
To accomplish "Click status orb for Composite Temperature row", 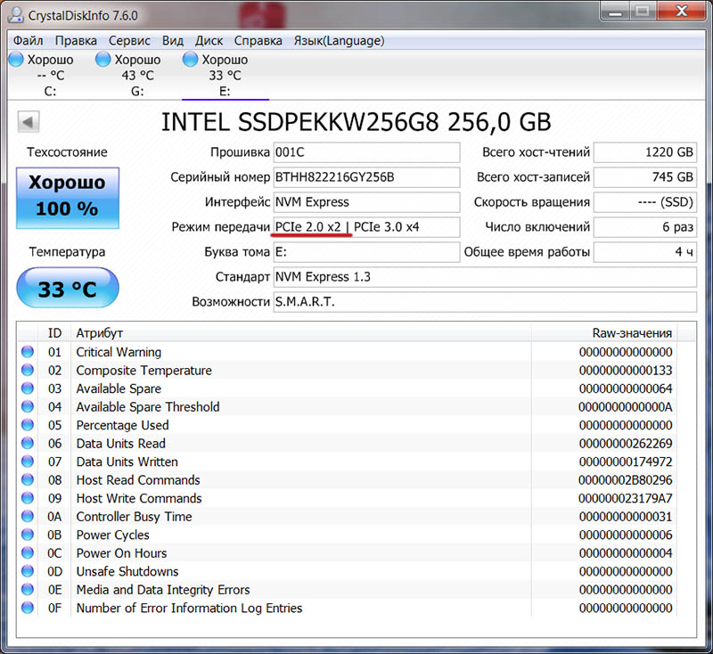I will click(28, 370).
